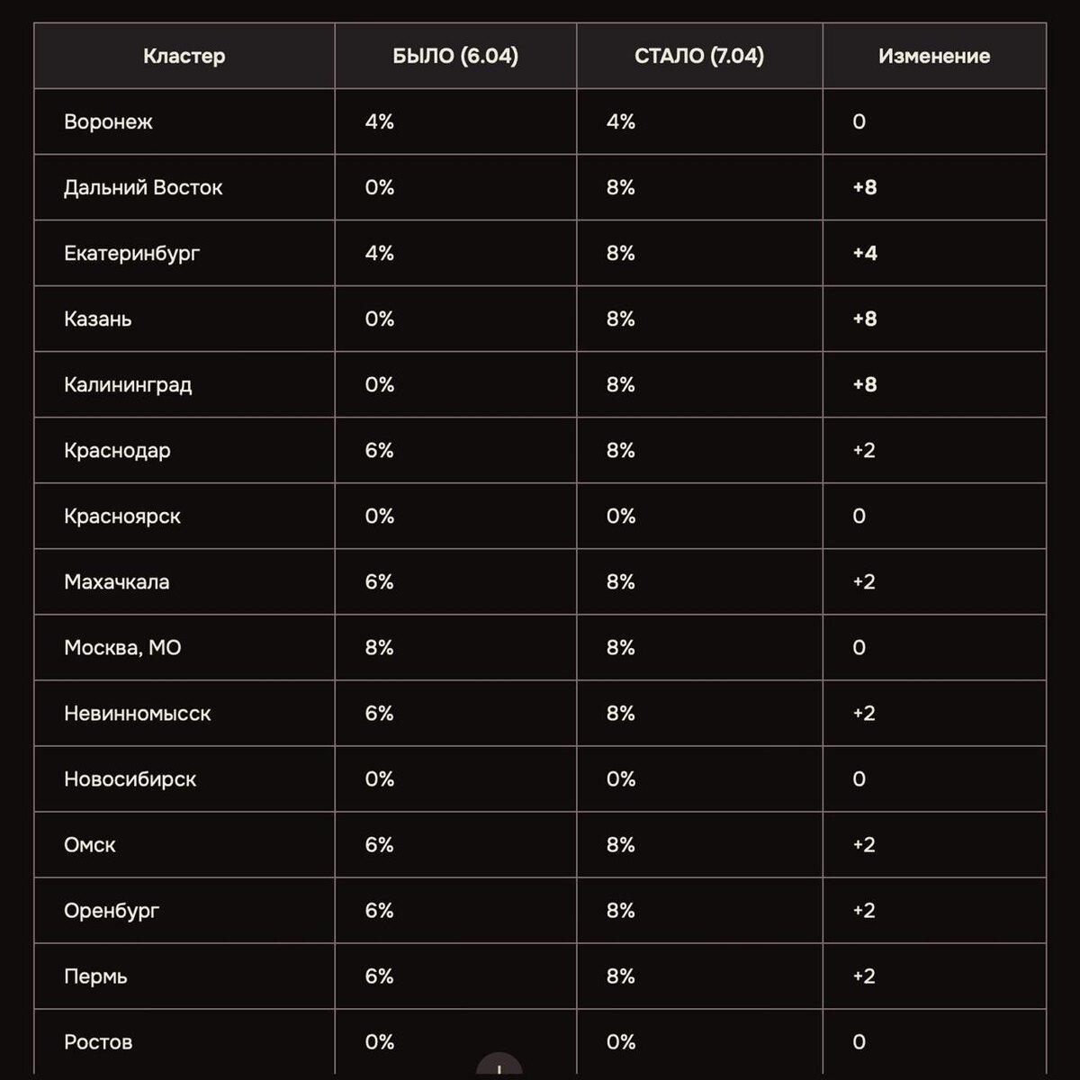Viewport: 1080px width, 1080px height.
Task: Click the Омск cluster name
Action: [x=90, y=844]
